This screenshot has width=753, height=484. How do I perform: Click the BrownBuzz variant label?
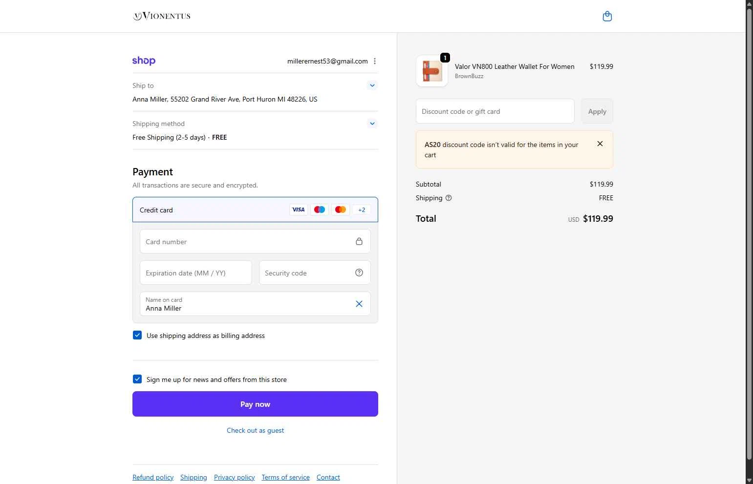click(x=469, y=76)
